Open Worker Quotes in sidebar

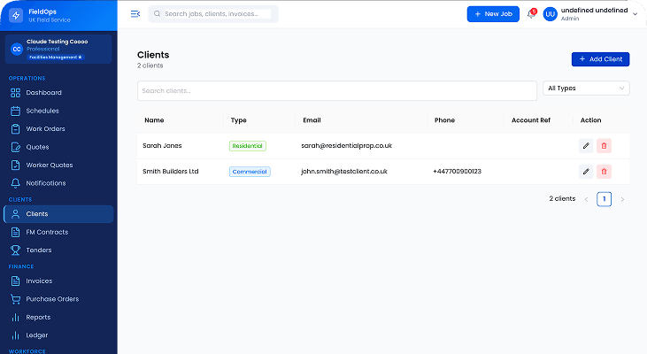pos(58,165)
